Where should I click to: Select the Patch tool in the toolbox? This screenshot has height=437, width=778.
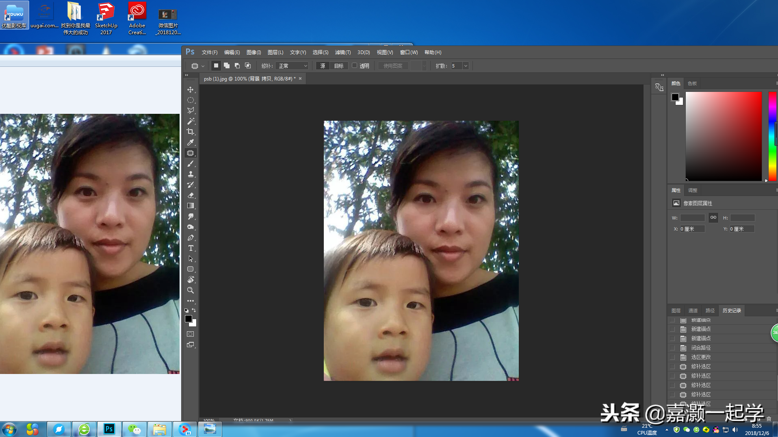[x=190, y=153]
